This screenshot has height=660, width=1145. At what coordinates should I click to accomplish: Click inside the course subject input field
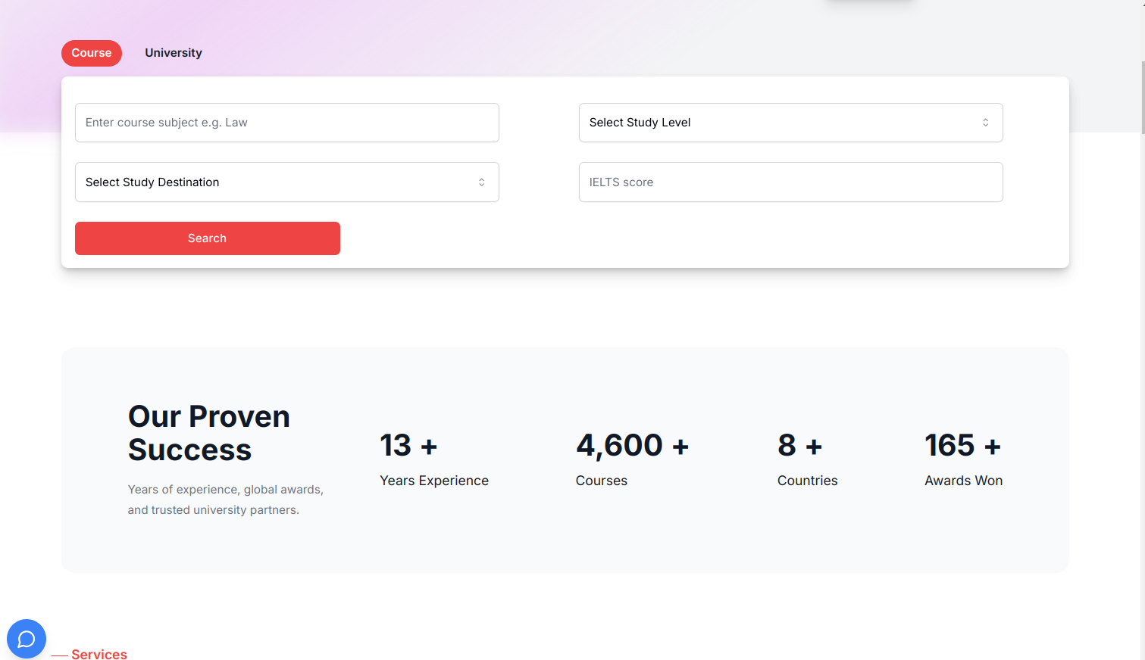286,122
